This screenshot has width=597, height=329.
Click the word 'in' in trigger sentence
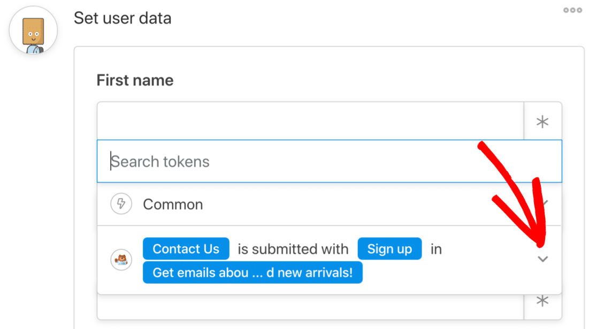(x=436, y=249)
